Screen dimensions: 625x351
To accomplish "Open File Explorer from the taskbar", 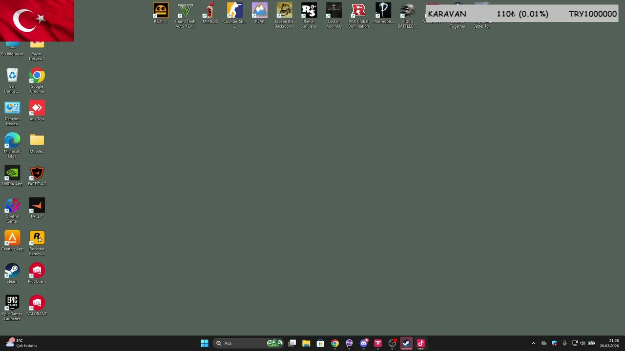I will pyautogui.click(x=306, y=343).
